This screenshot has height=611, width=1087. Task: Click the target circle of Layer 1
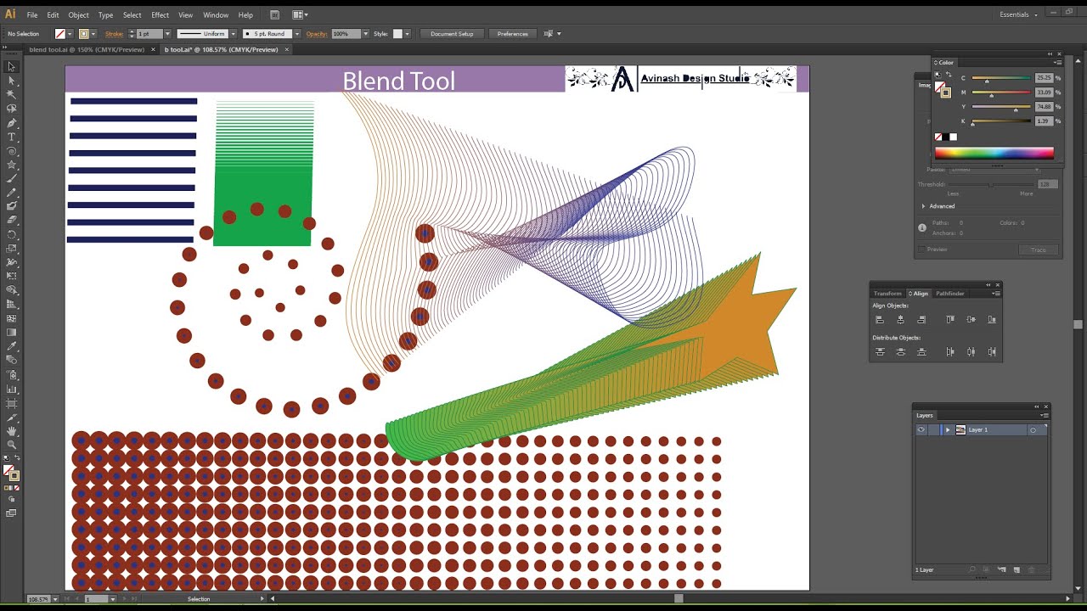[1033, 429]
